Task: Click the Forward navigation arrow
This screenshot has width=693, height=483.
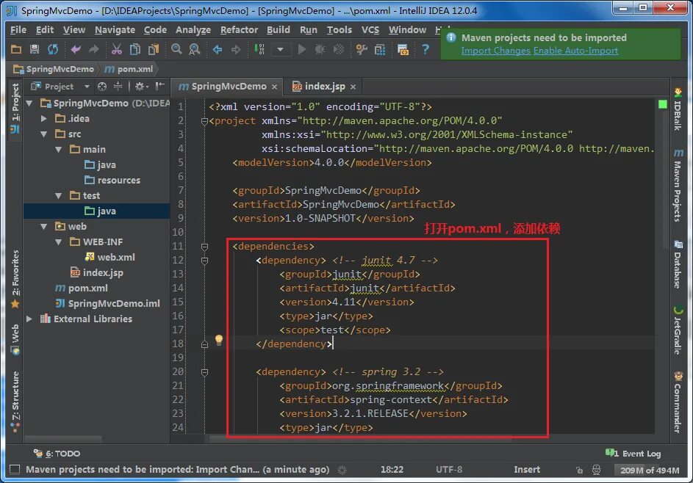Action: coord(236,49)
